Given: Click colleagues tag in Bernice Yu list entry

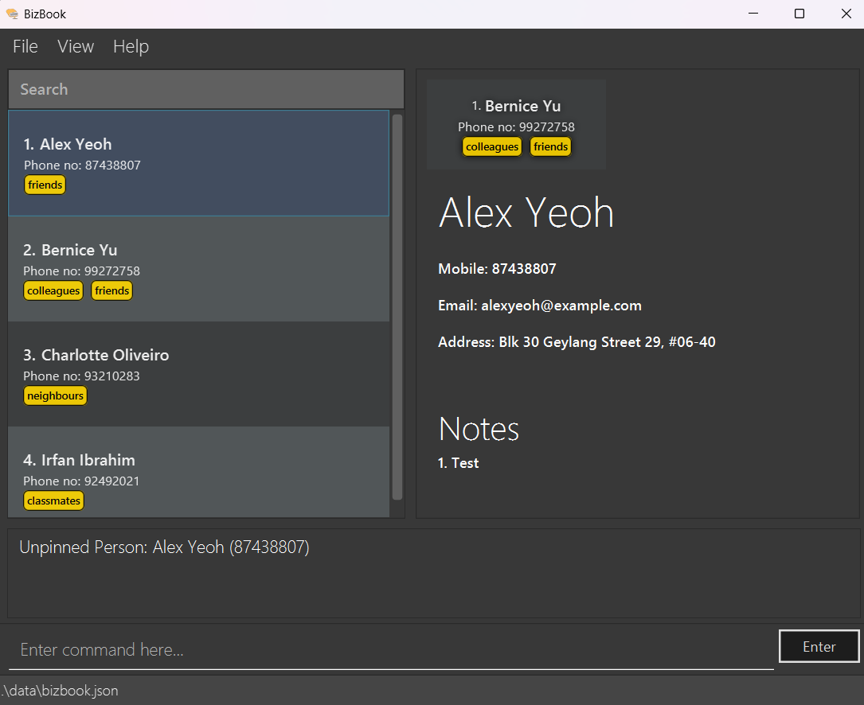Looking at the screenshot, I should tap(53, 290).
